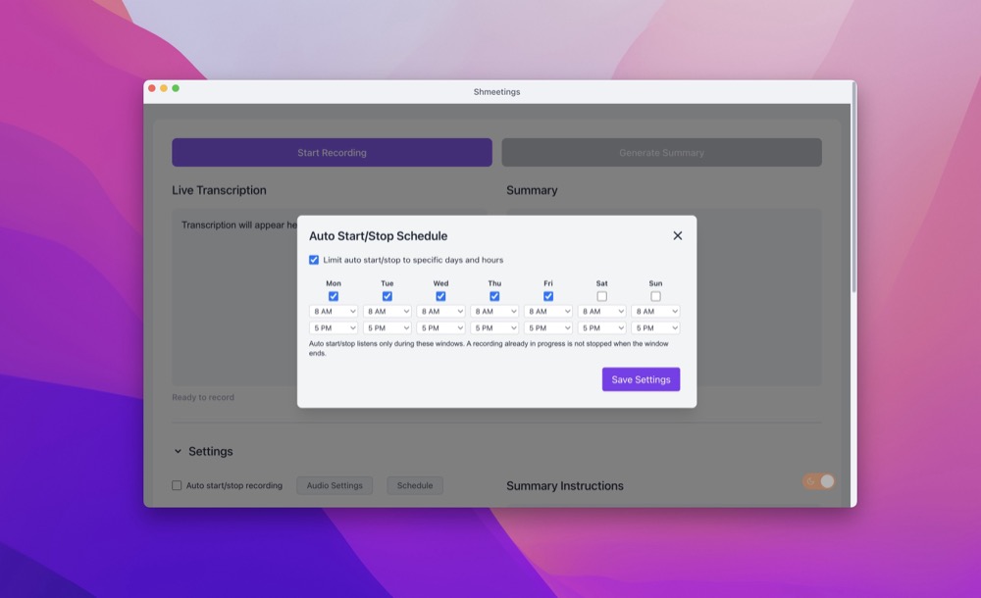Enable the Sat day checkbox
Screen dimensions: 981x598
pos(602,296)
